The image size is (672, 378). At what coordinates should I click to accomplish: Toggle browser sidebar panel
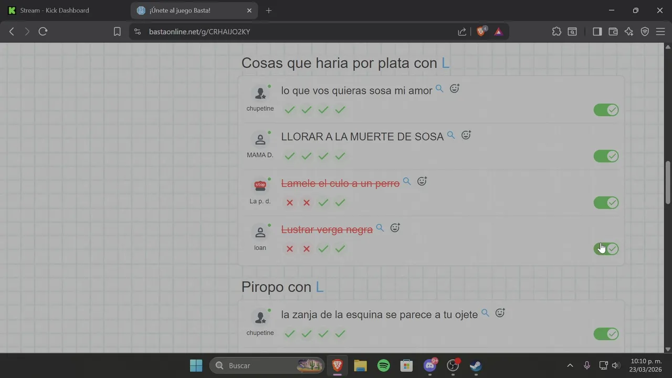[597, 31]
